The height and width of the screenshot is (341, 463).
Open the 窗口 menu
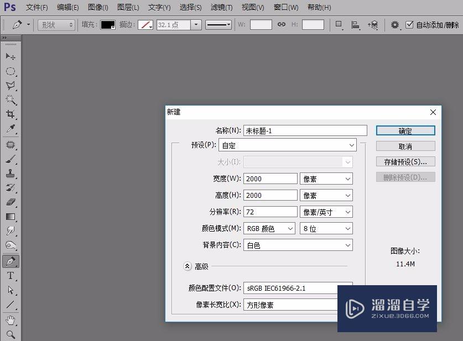point(285,7)
